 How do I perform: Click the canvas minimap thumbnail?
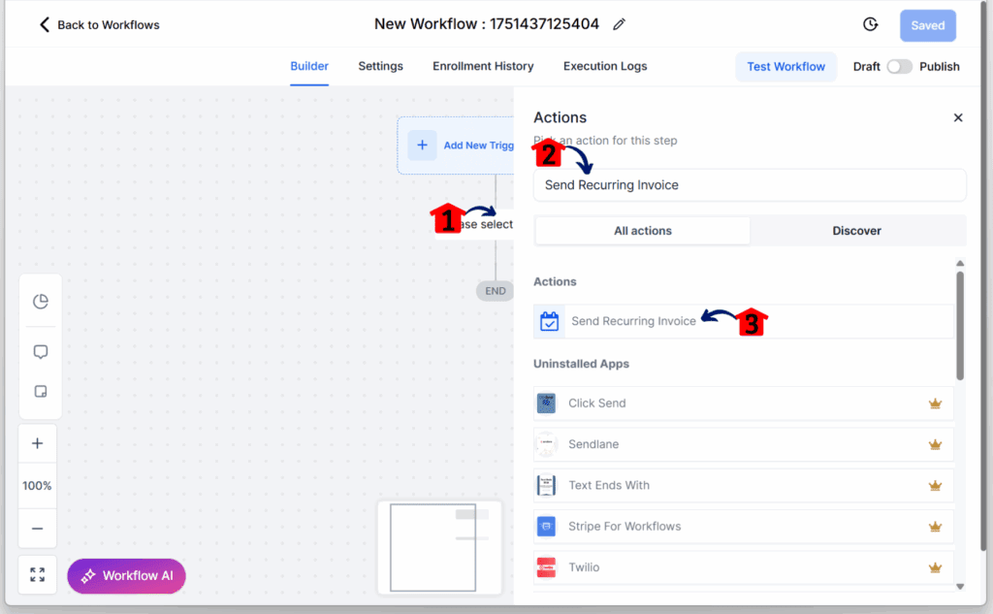click(x=439, y=547)
